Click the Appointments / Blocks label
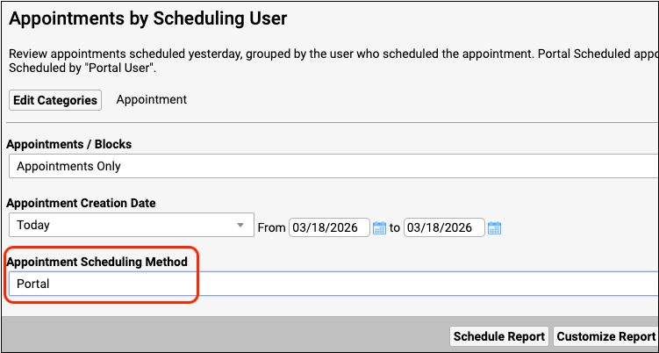The width and height of the screenshot is (659, 353). [x=68, y=144]
